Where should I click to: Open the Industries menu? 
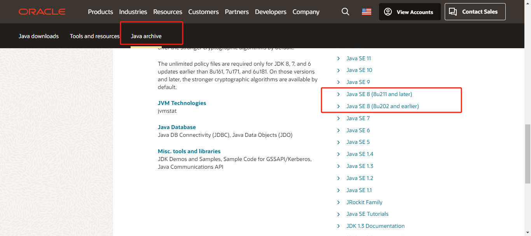click(x=133, y=12)
